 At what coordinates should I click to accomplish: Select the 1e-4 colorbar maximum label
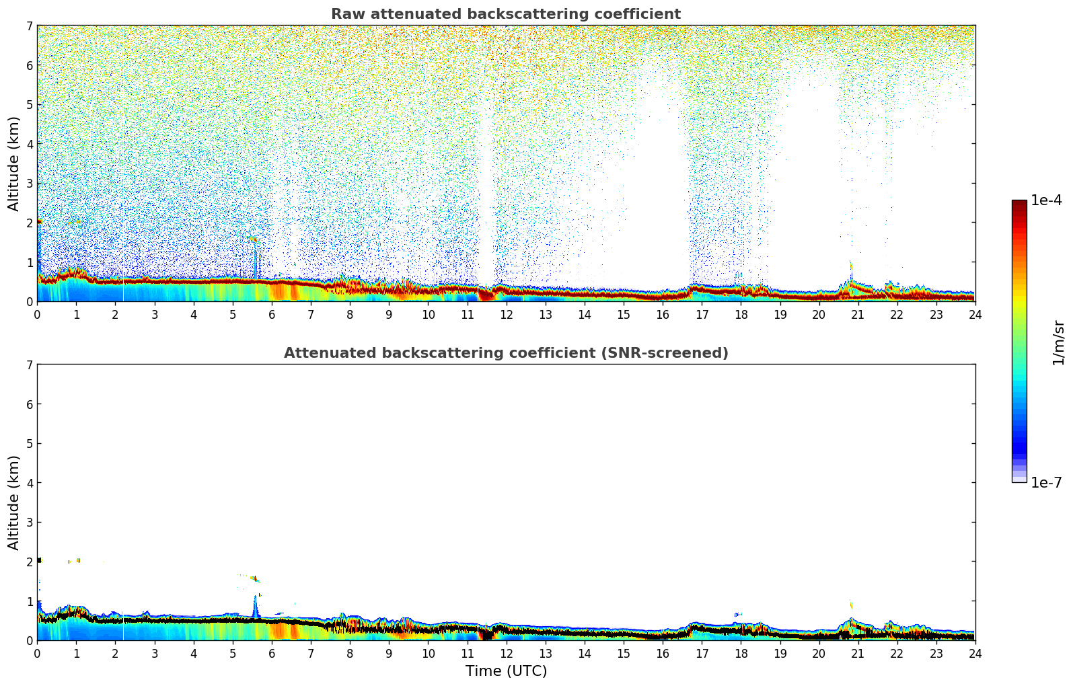[x=1046, y=200]
